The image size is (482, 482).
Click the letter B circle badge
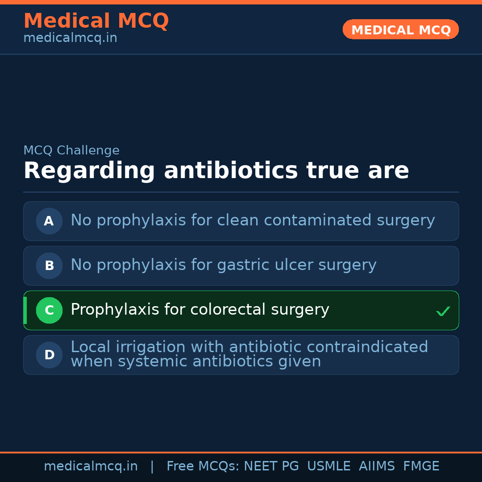coord(49,266)
